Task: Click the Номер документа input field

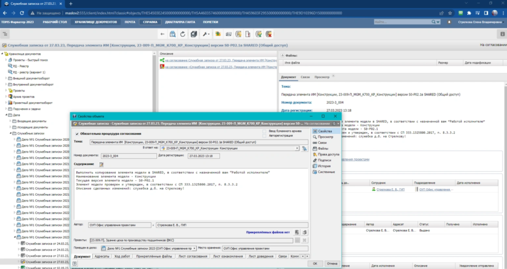Action: (x=128, y=156)
